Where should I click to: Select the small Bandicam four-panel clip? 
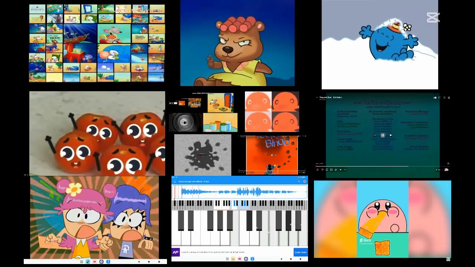pyautogui.click(x=203, y=112)
